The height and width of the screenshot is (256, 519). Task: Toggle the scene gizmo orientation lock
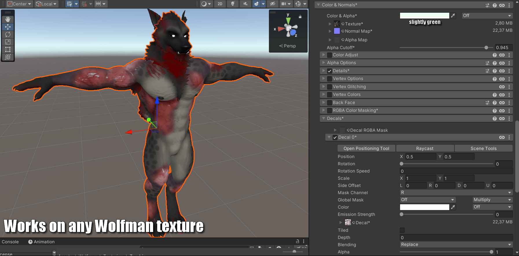tap(300, 16)
